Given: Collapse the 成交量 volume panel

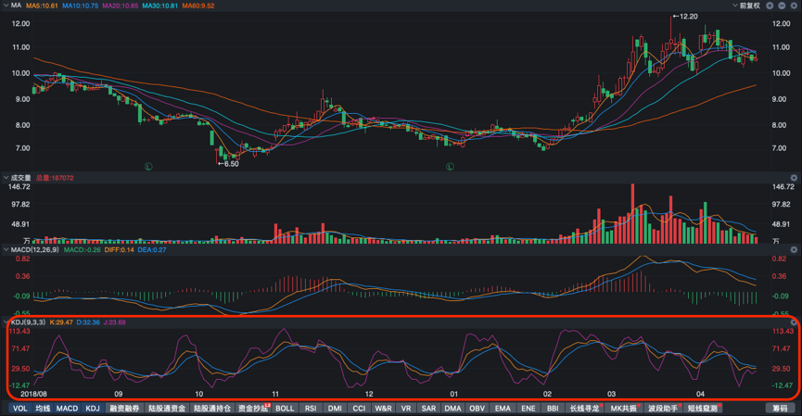Looking at the screenshot, I should (6, 178).
